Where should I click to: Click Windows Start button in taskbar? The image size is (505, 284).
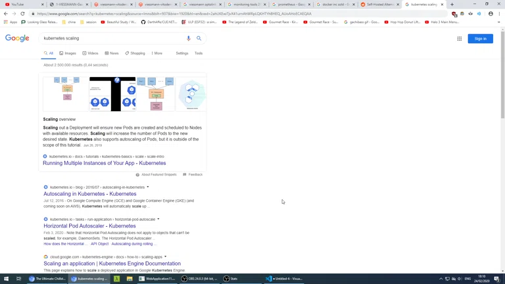point(6,279)
